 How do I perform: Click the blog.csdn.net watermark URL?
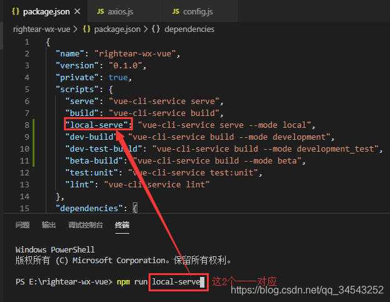pos(307,289)
